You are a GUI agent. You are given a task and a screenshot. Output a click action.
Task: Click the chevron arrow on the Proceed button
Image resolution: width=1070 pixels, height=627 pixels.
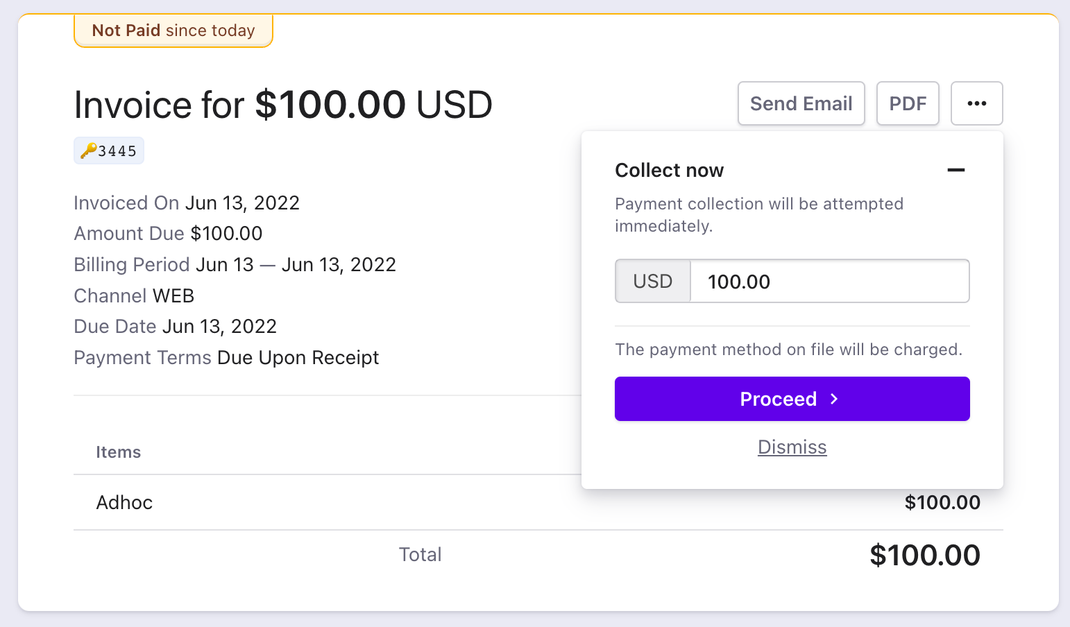(835, 399)
